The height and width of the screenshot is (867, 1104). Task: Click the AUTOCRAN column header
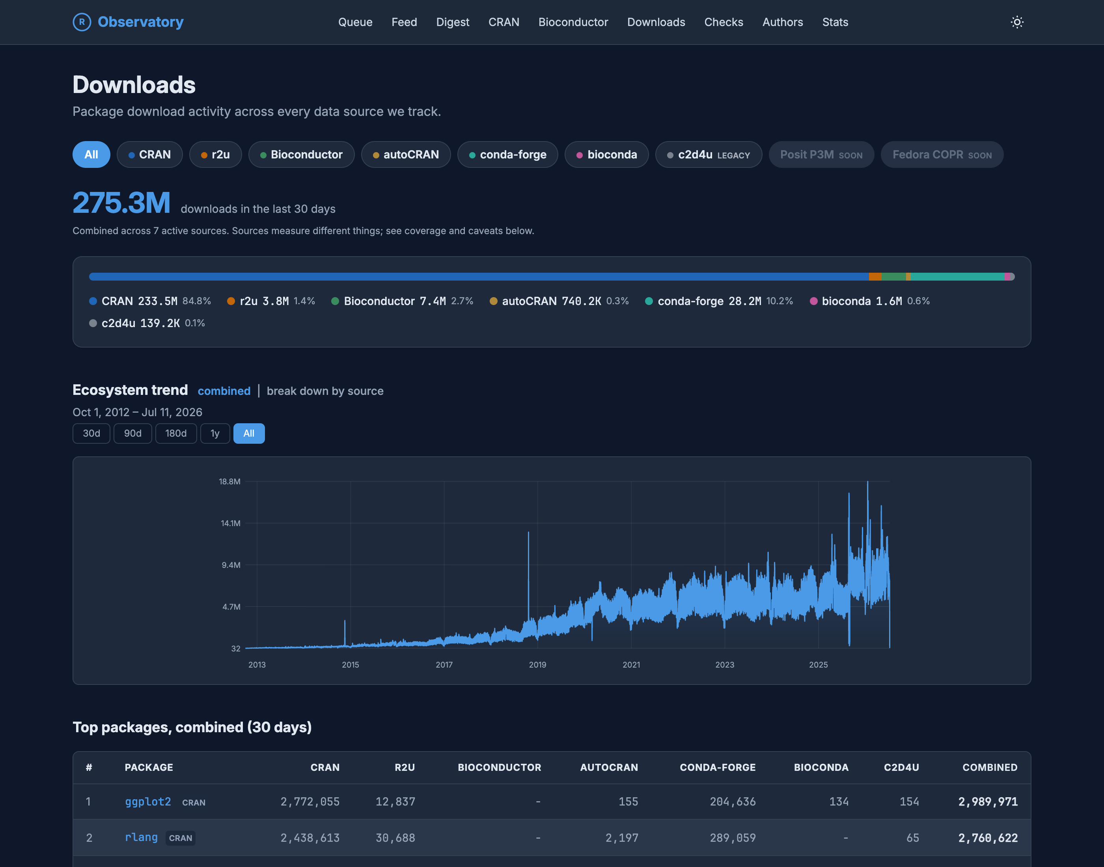(609, 768)
